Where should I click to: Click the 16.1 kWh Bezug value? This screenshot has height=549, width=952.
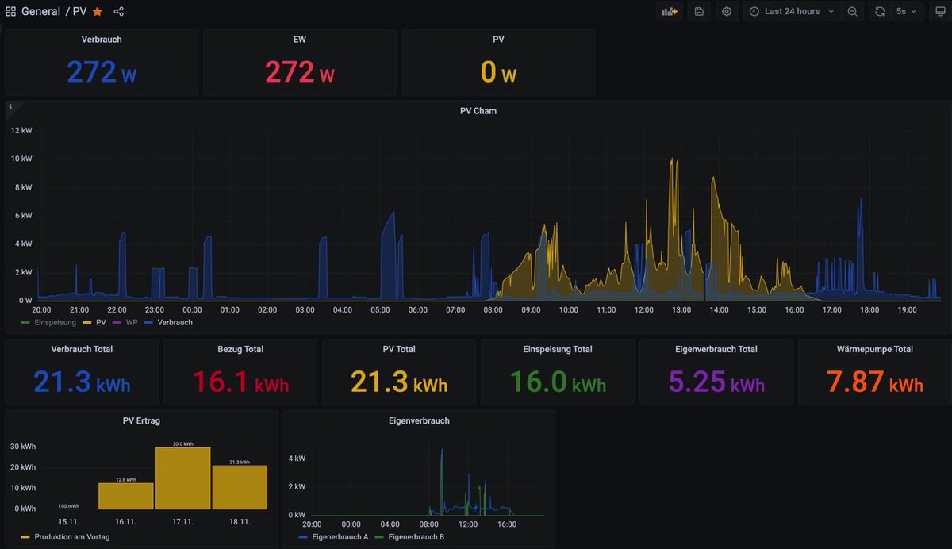point(240,382)
